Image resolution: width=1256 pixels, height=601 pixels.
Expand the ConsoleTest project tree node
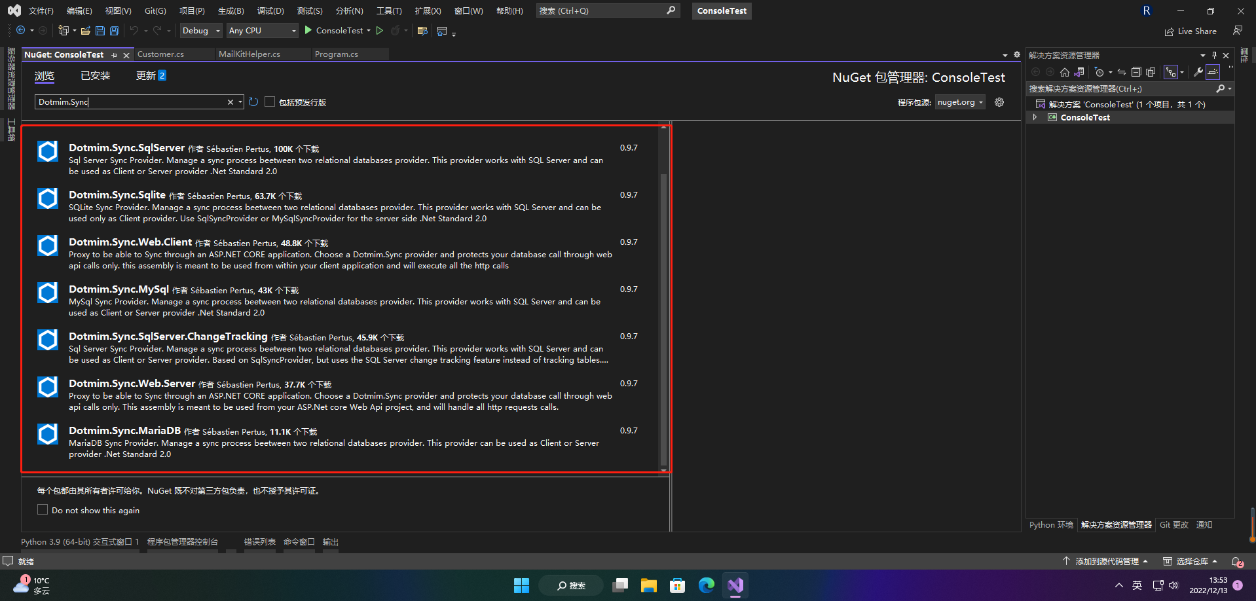click(1035, 117)
